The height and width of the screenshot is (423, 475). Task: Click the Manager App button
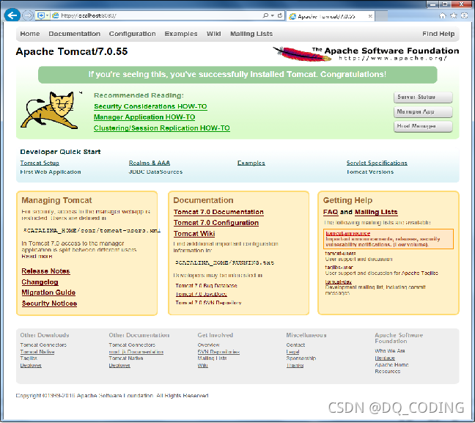point(423,112)
